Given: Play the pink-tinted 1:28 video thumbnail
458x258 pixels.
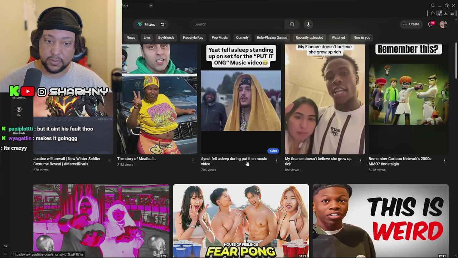Looking at the screenshot, I should [x=101, y=221].
